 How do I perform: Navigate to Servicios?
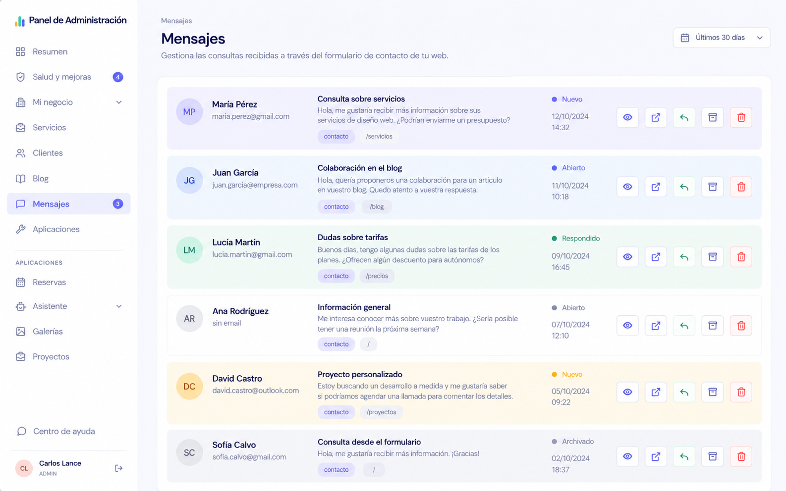(x=69, y=128)
